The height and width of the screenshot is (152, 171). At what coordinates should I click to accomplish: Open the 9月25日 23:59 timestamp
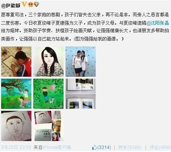click(16, 147)
